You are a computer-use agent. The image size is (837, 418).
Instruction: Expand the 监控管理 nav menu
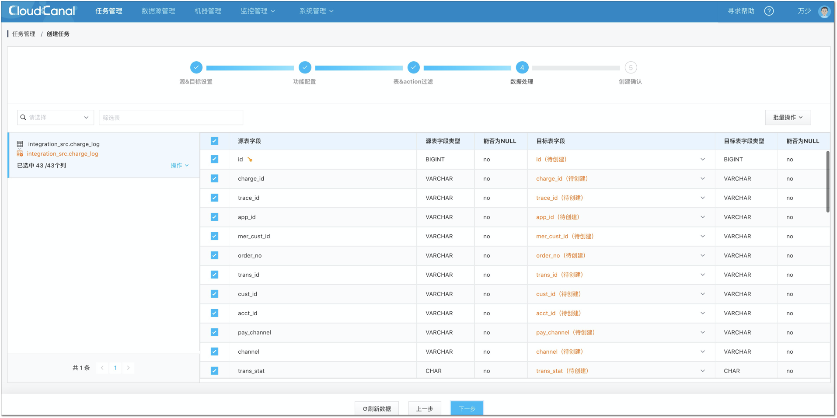(x=258, y=11)
